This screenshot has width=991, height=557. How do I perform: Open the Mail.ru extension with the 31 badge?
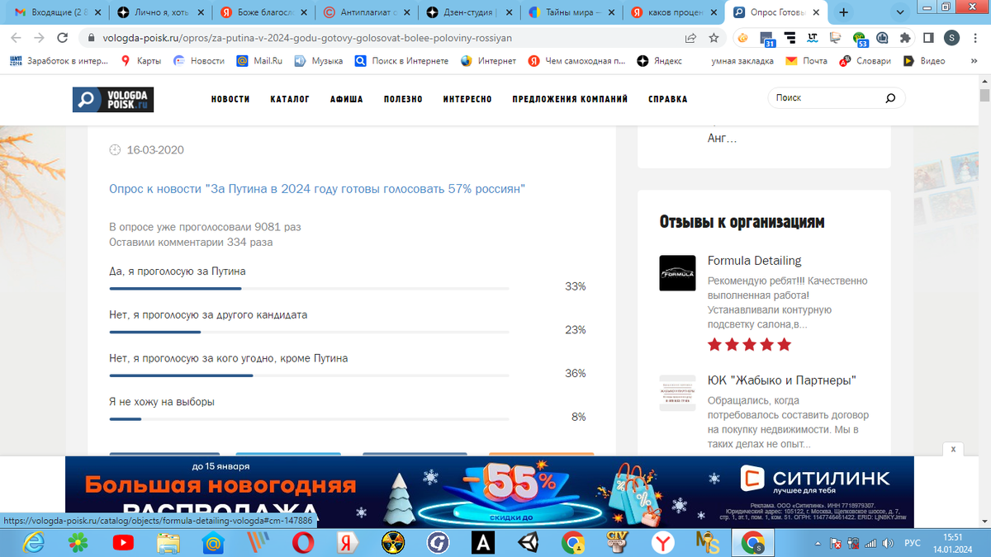pyautogui.click(x=767, y=38)
